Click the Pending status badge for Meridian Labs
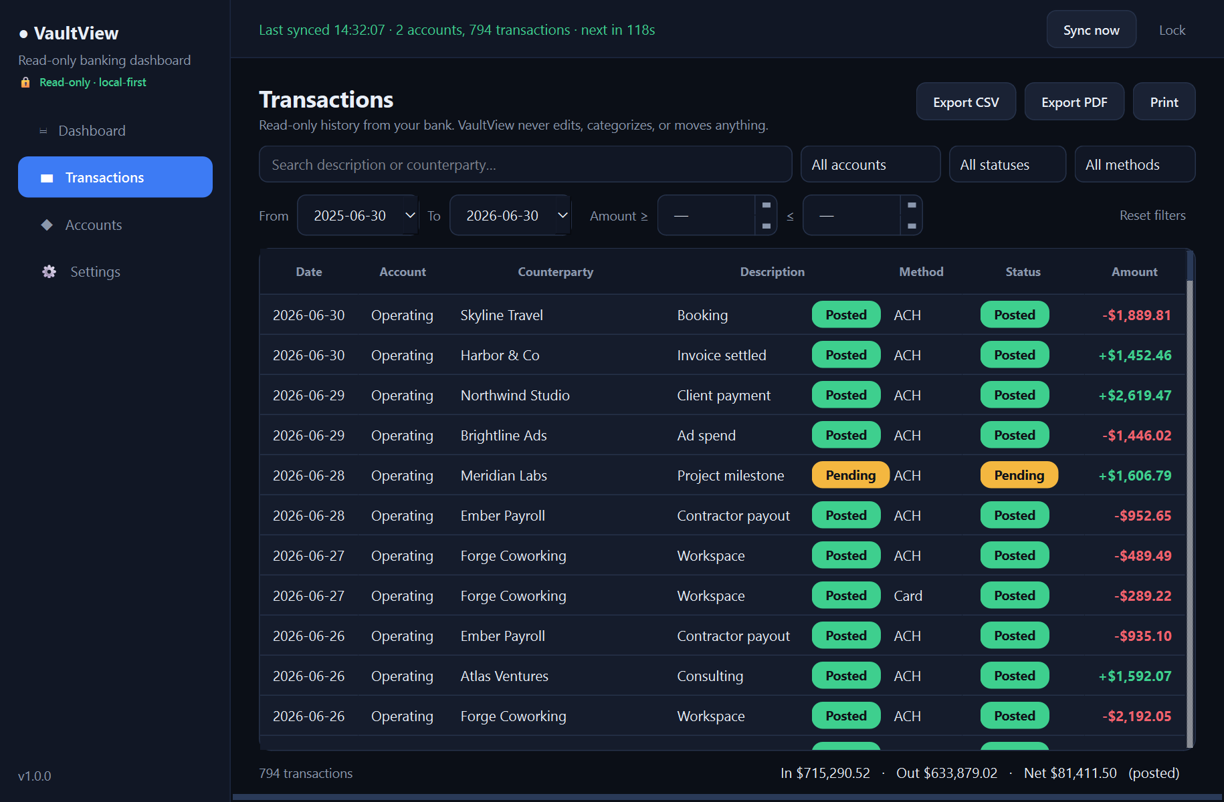Viewport: 1224px width, 802px height. (x=1019, y=475)
